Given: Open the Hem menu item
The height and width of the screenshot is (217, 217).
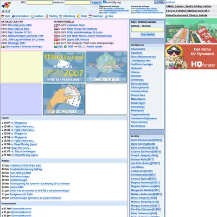Looking at the screenshot, I should point(7,16).
